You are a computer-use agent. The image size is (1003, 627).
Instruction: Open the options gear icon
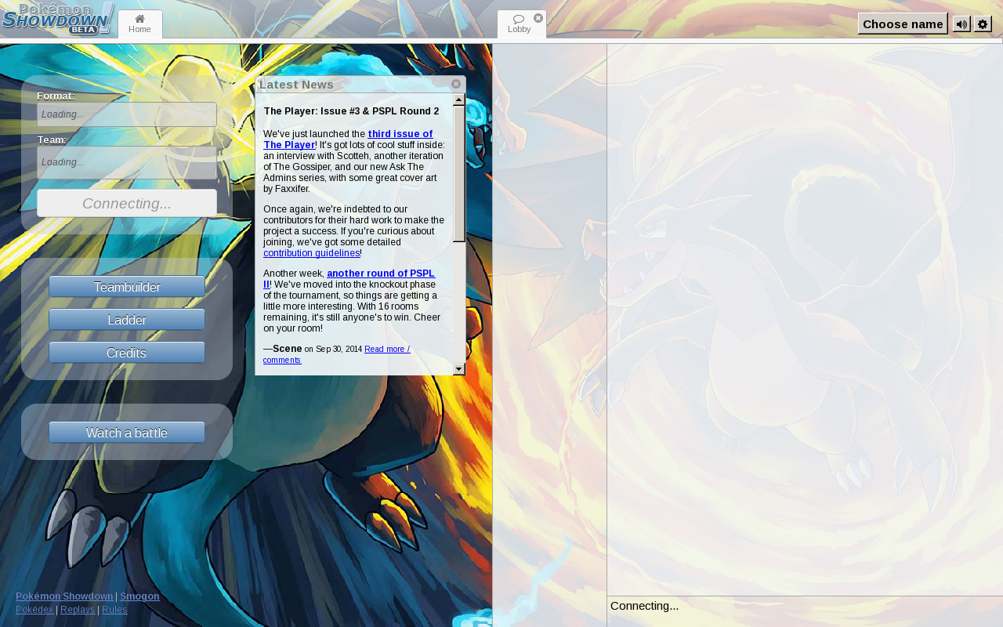983,24
